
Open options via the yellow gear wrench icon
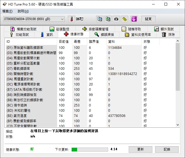click(124, 19)
